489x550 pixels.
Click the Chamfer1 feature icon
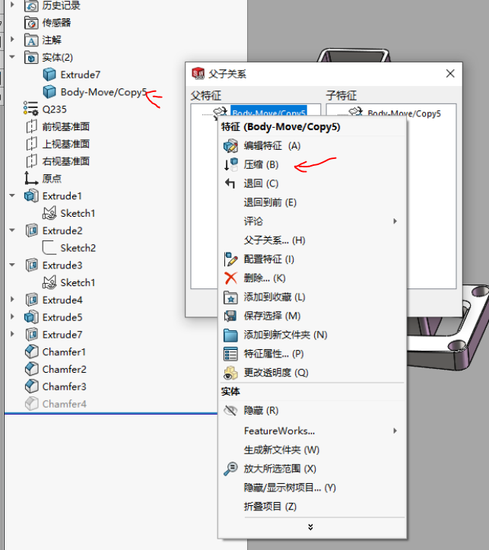(31, 351)
